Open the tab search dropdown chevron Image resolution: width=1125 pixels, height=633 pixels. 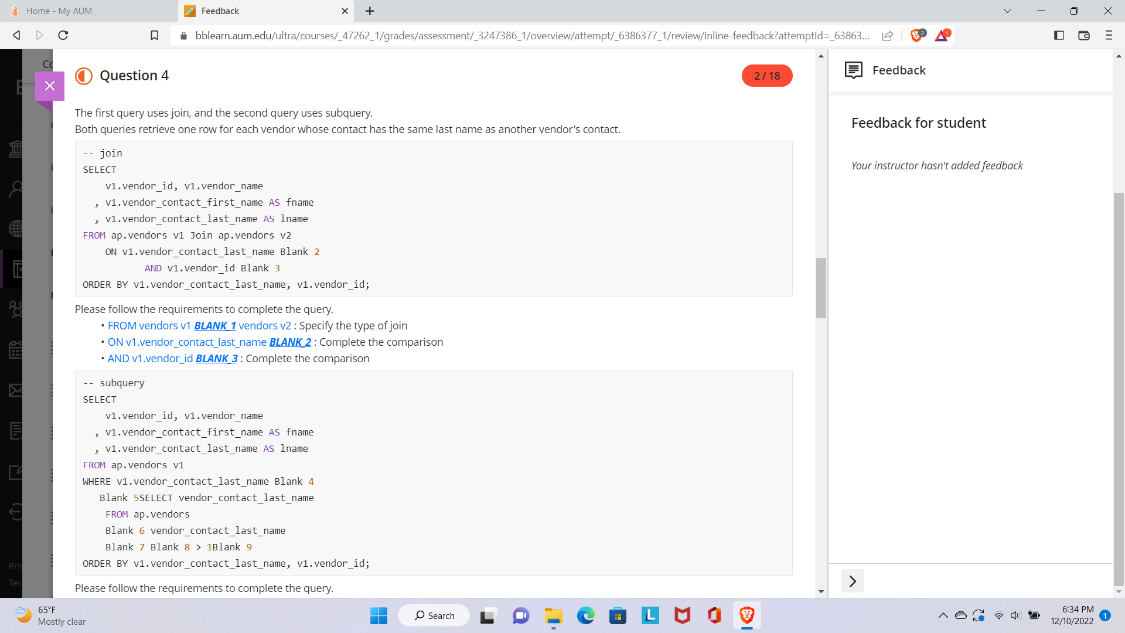click(x=1007, y=11)
